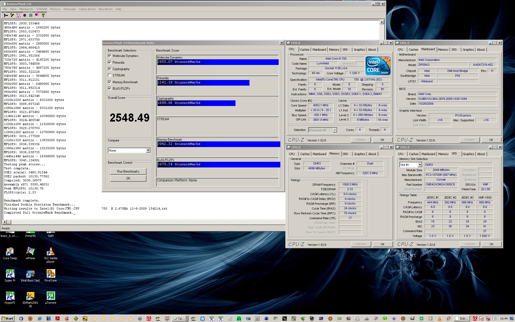515x322 pixels.
Task: Click the yellow question mark help icon
Action: click(43, 15)
